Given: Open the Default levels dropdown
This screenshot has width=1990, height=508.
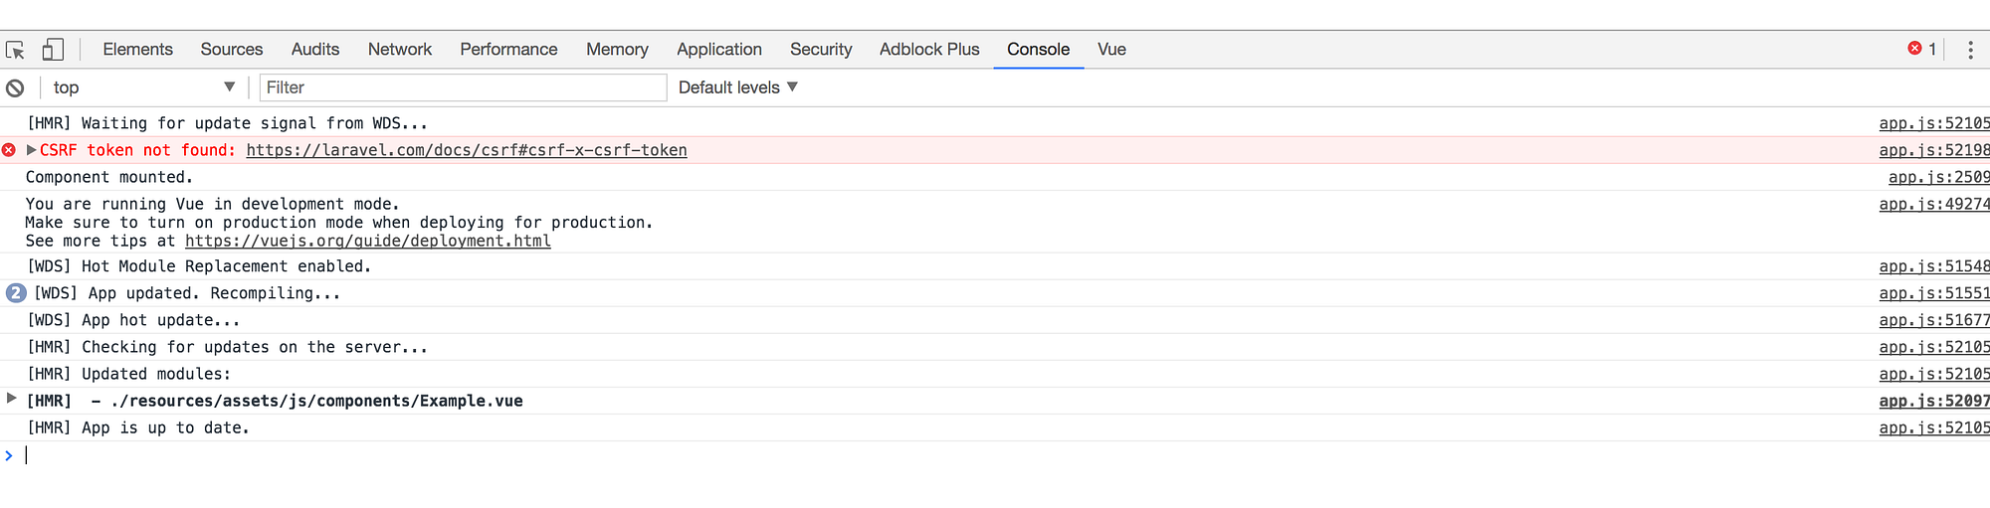Looking at the screenshot, I should (738, 87).
